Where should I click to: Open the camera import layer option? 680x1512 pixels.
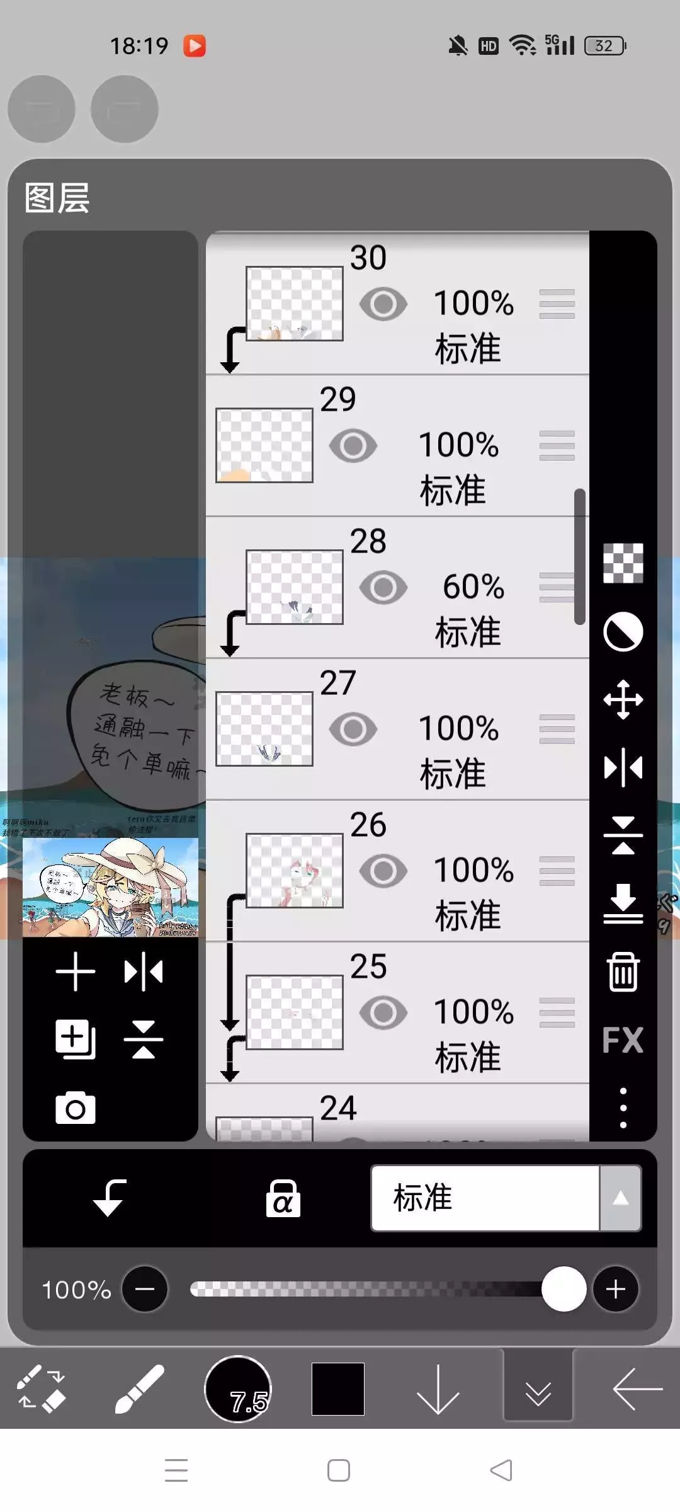(76, 1108)
